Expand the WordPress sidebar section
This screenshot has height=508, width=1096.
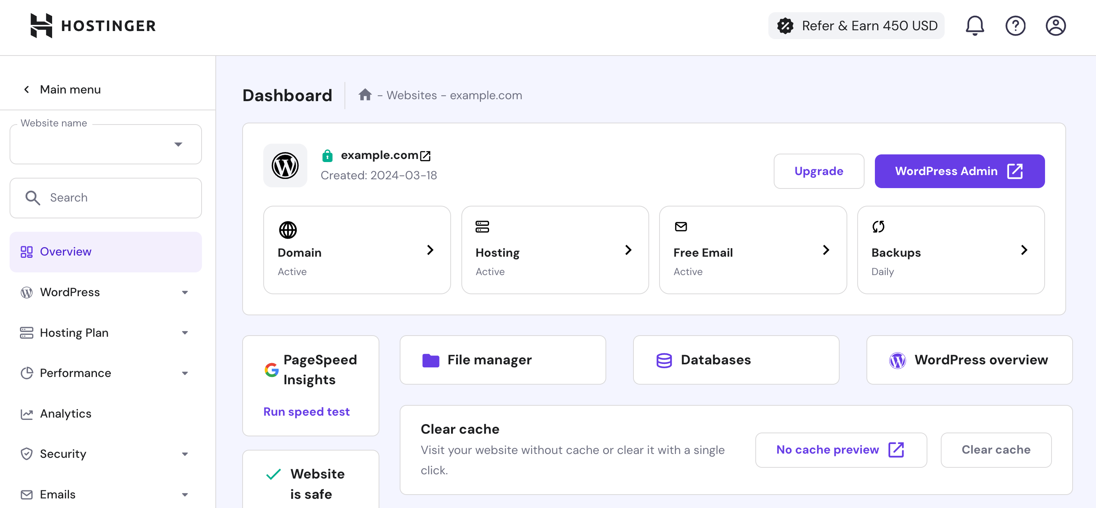point(185,292)
